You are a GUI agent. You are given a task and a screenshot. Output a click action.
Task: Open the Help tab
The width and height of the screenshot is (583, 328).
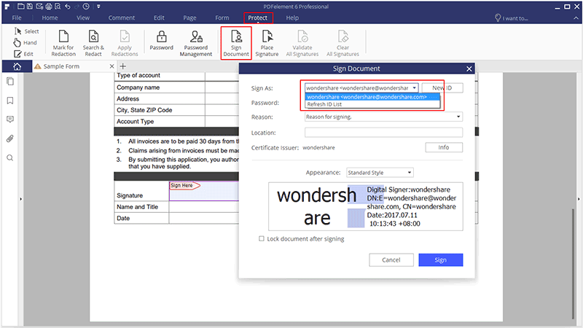[x=292, y=17]
